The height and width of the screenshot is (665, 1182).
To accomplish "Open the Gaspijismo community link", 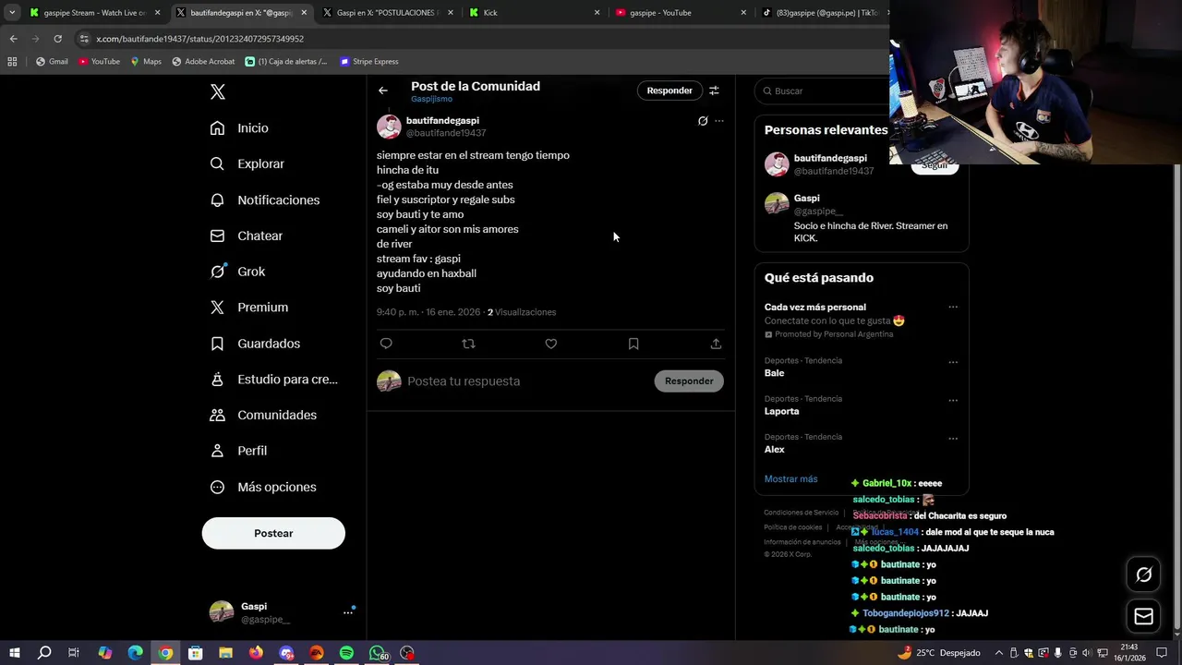I will pyautogui.click(x=431, y=99).
